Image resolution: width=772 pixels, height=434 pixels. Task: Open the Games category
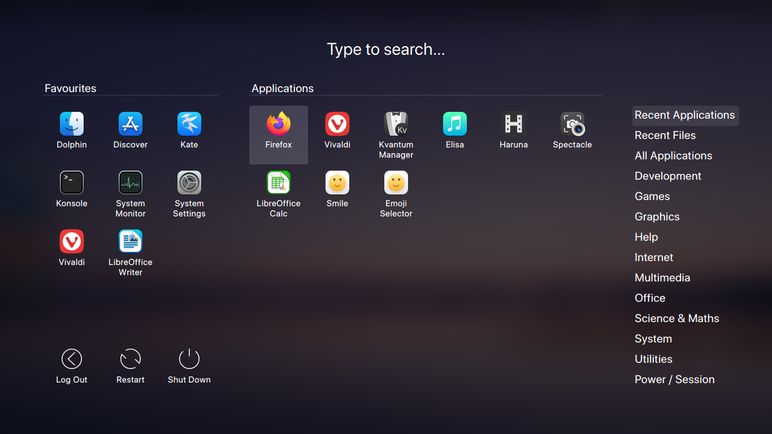[x=652, y=196]
